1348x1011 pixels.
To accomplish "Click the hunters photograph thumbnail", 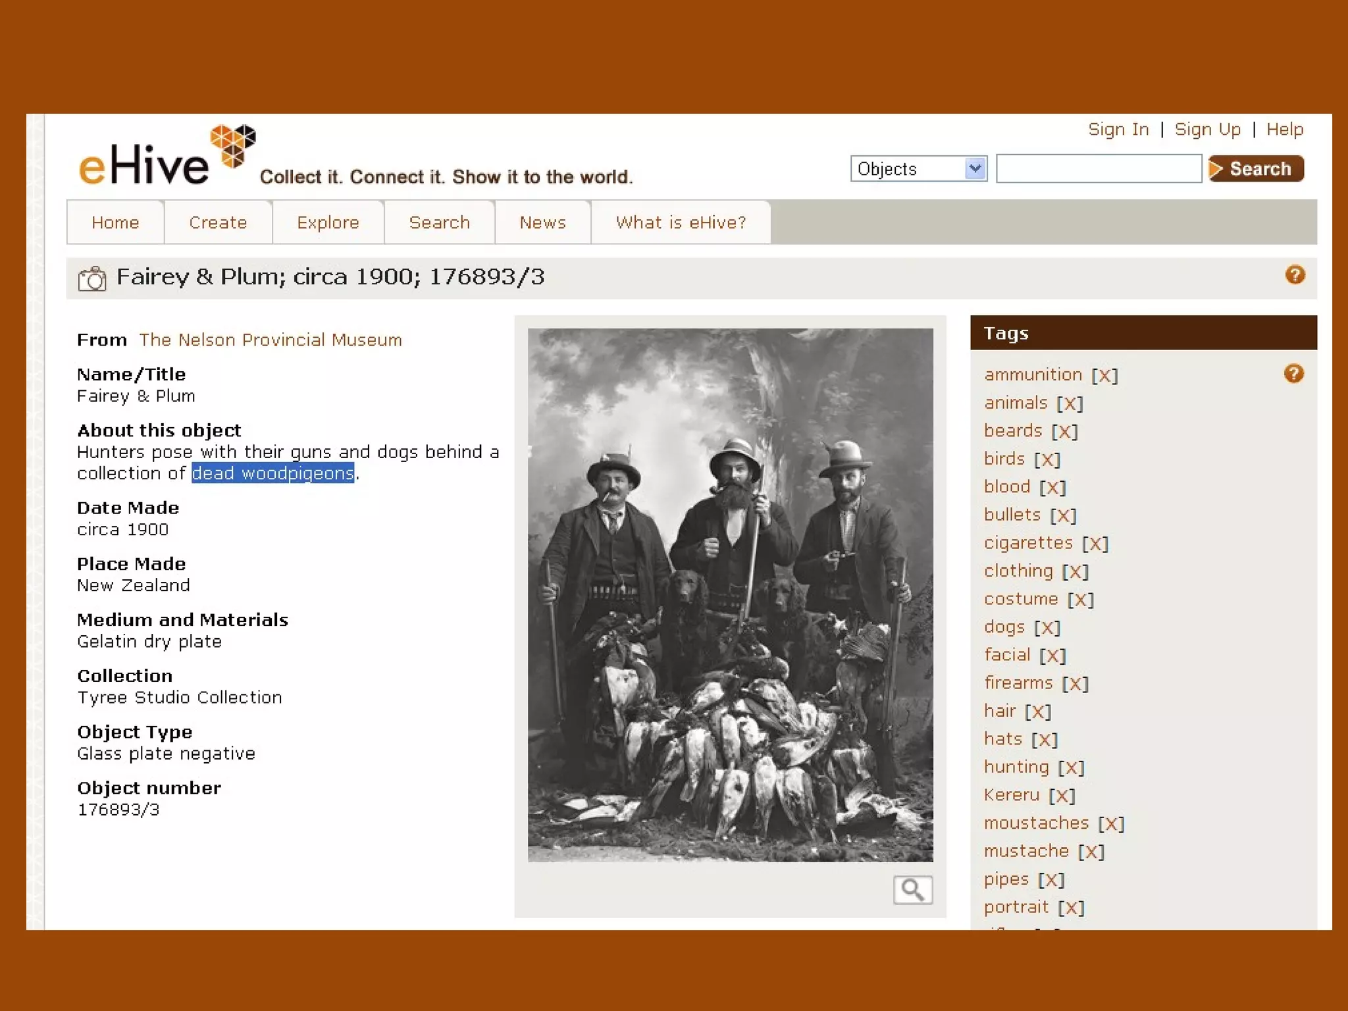I will tap(730, 595).
